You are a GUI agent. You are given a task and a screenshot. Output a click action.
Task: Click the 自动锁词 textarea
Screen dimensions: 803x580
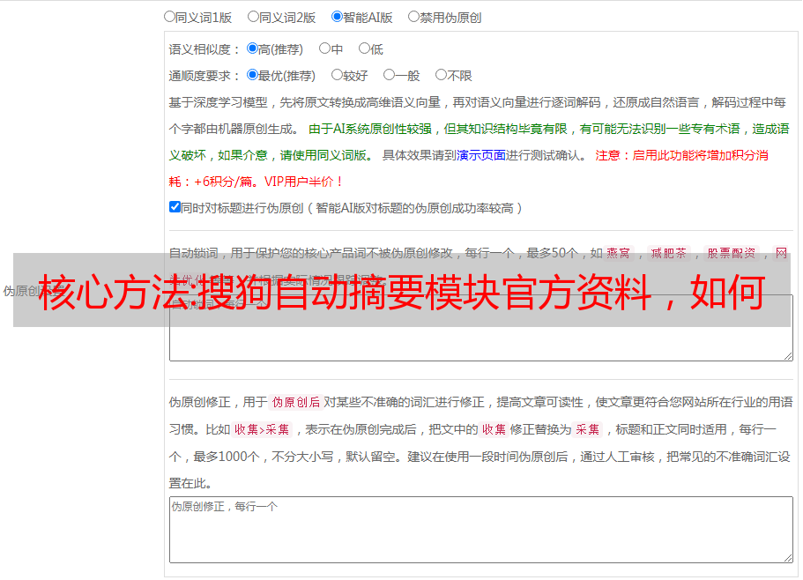click(481, 328)
